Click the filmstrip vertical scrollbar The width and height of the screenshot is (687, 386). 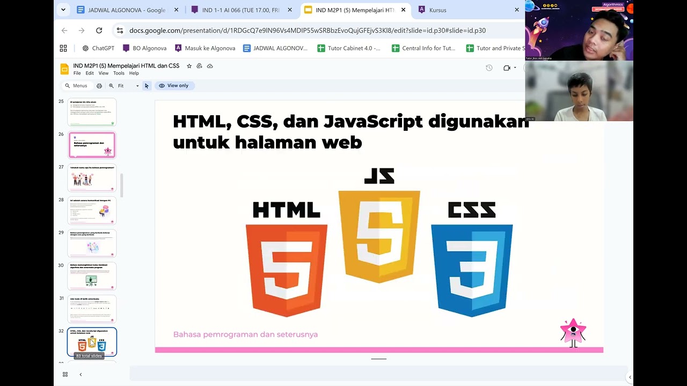click(x=122, y=185)
